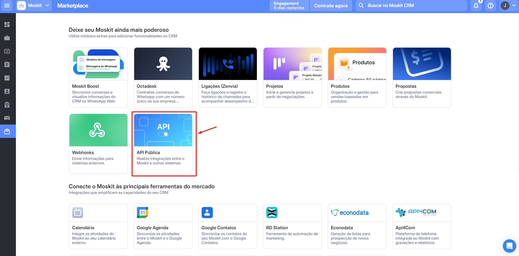
Task: Click the Moskit logo icon
Action: pos(21,6)
